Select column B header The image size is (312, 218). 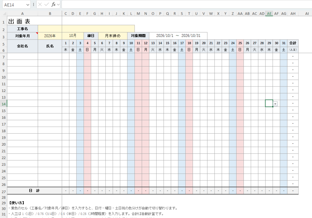[x=50, y=13]
